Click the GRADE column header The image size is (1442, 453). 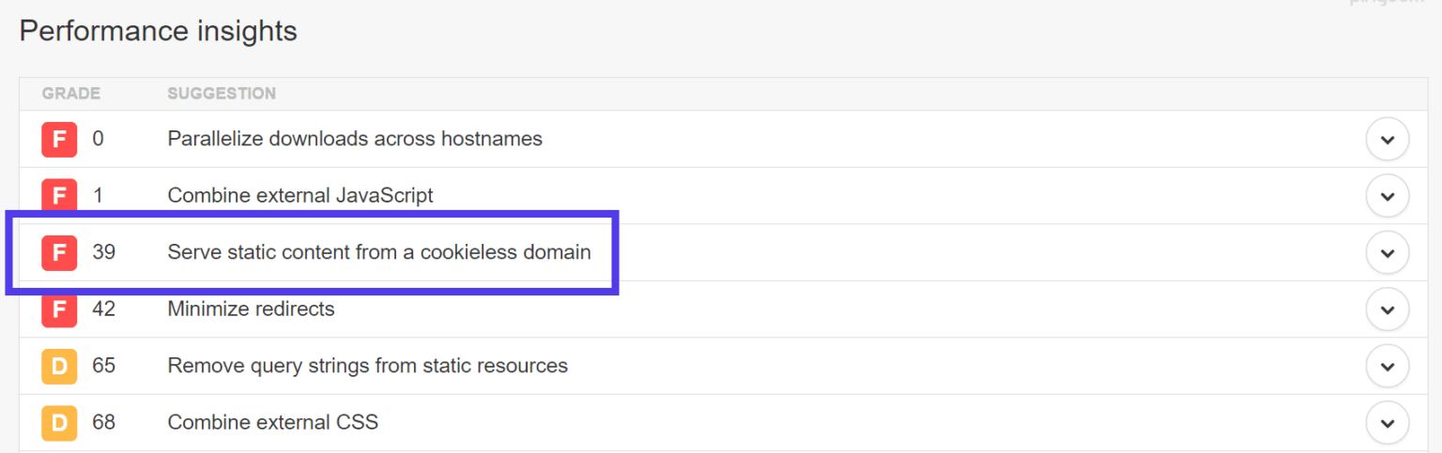tap(71, 94)
